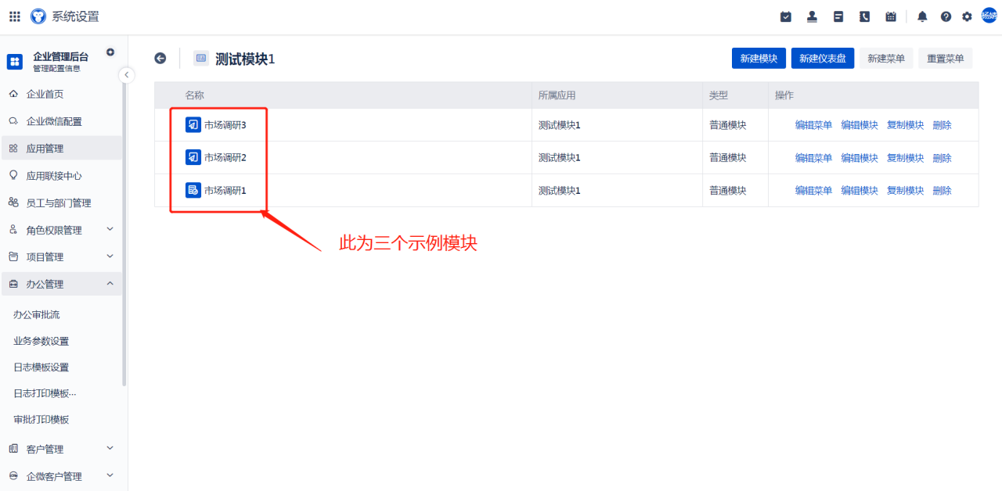Open the notifications bell
This screenshot has width=1002, height=491.
[923, 16]
